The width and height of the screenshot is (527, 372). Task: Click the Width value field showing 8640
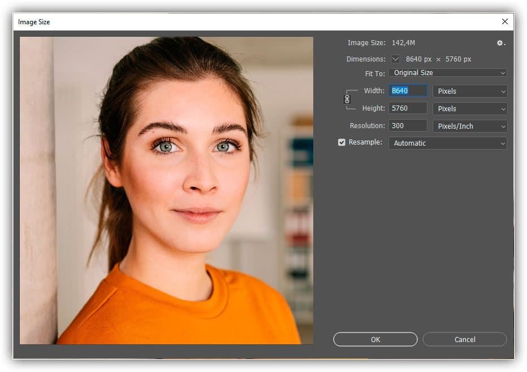pos(408,91)
